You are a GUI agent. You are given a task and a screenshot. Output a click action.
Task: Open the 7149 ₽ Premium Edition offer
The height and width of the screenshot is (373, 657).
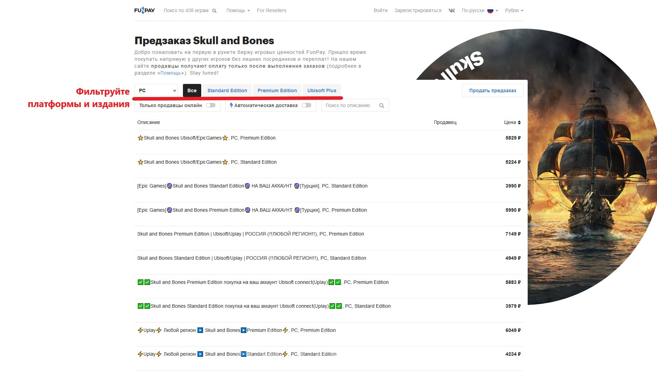click(x=250, y=234)
